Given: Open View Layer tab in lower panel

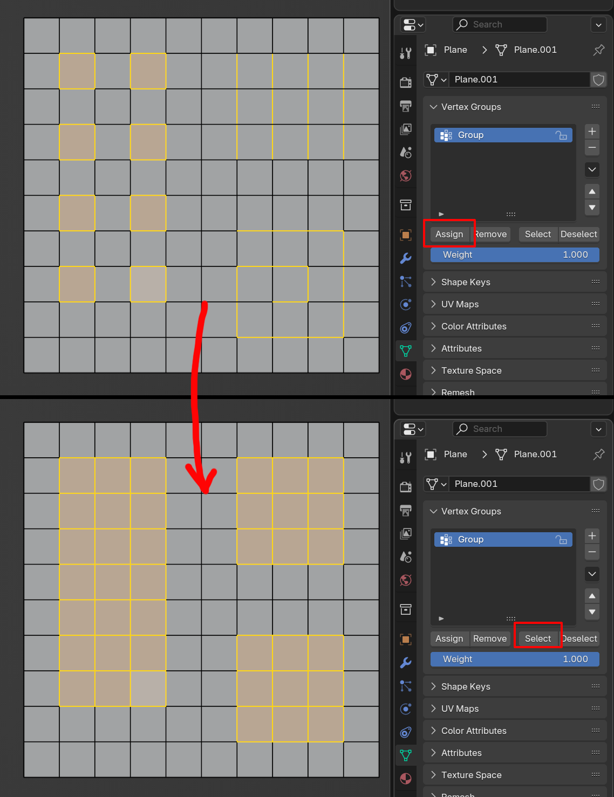Looking at the screenshot, I should click(406, 533).
